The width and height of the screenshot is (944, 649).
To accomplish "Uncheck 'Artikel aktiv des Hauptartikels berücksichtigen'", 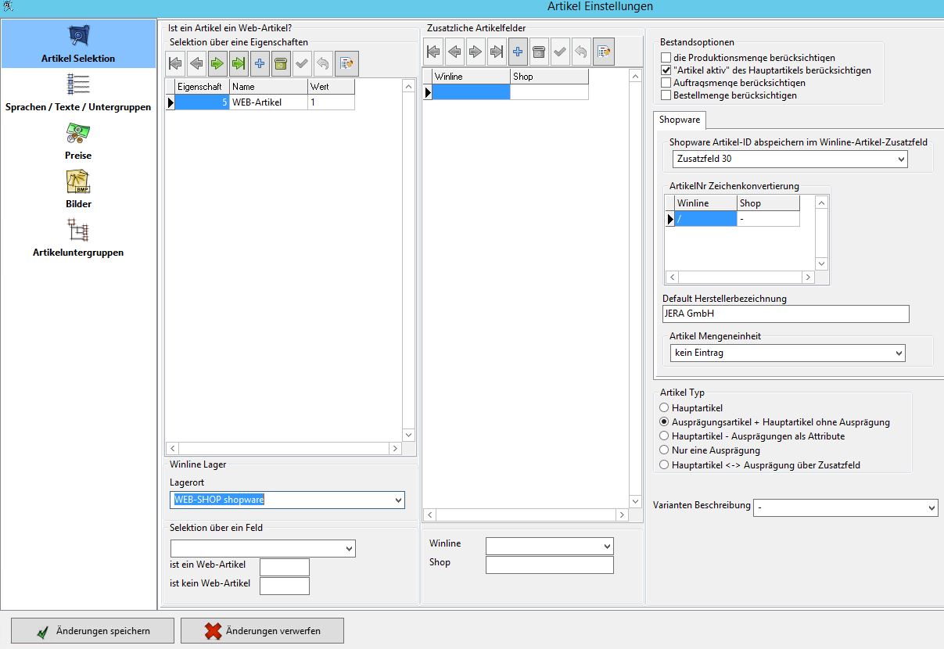I will click(x=666, y=70).
